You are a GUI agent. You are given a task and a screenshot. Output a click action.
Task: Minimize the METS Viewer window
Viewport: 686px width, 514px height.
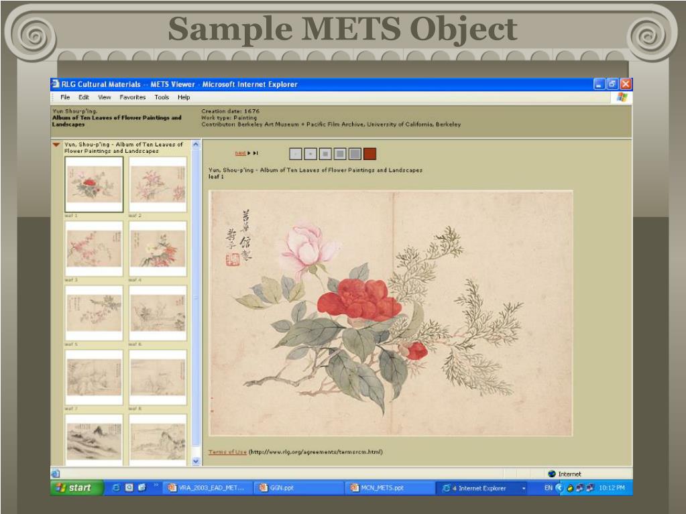599,84
